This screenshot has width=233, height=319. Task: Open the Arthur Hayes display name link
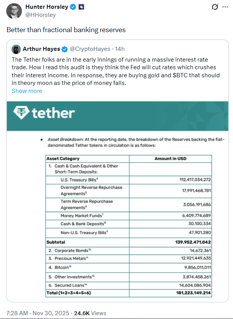[x=41, y=49]
